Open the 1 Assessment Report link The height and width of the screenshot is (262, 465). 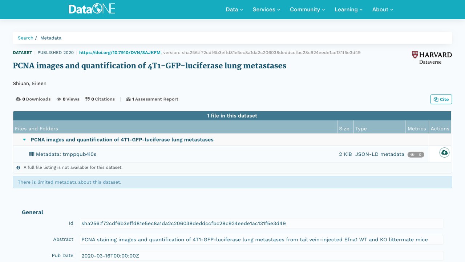click(x=152, y=99)
